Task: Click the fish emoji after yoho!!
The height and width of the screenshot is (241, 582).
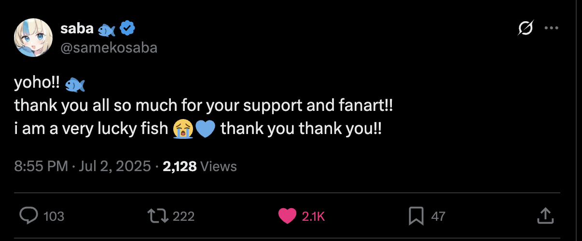Action: pyautogui.click(x=74, y=84)
